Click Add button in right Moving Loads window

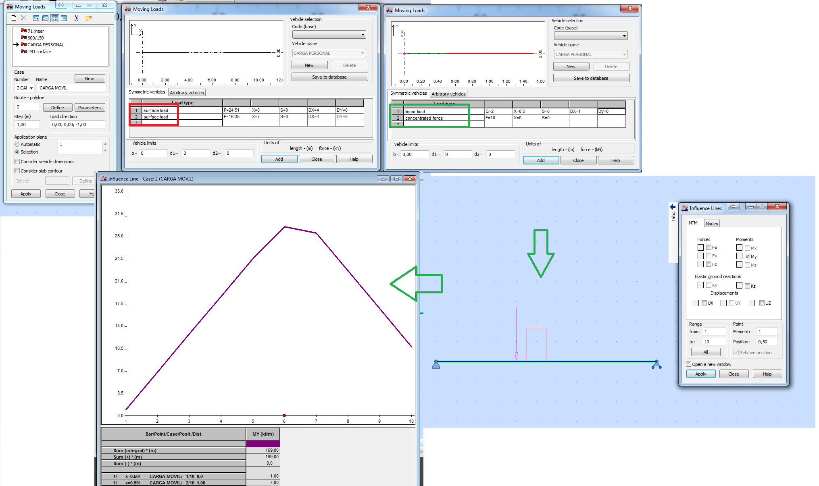click(x=541, y=160)
